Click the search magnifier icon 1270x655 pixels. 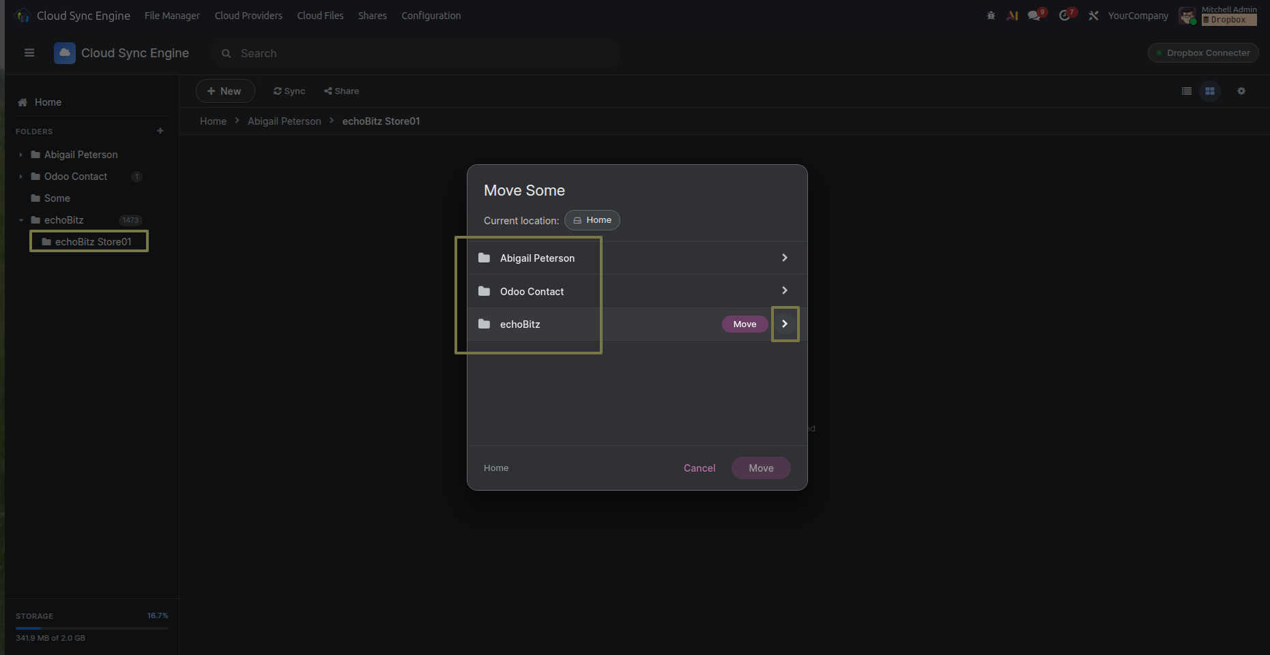point(226,53)
